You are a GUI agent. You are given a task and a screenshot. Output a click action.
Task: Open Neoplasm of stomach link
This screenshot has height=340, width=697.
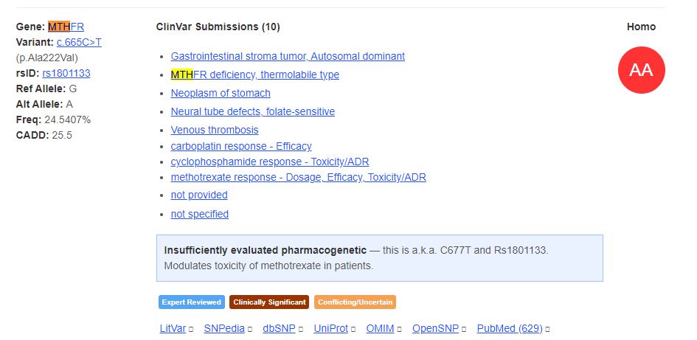221,93
